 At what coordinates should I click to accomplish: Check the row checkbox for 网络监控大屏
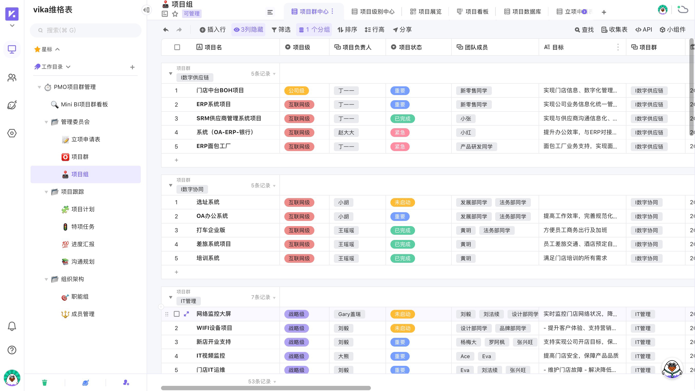pyautogui.click(x=177, y=314)
